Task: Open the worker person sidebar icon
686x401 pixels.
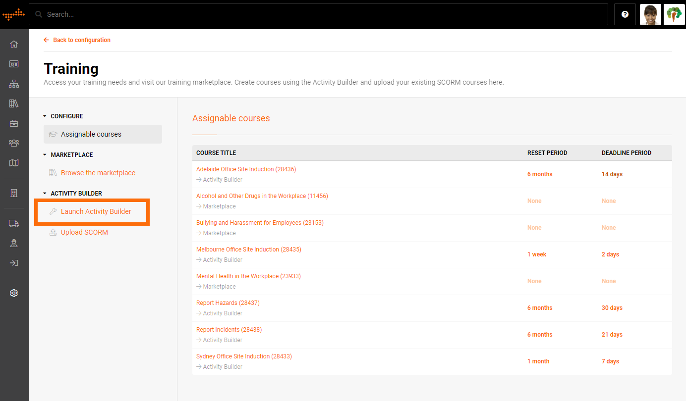Action: tap(14, 243)
